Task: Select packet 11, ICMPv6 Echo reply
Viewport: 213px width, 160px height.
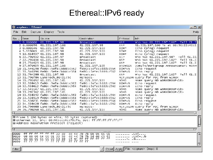Action: click(x=104, y=72)
